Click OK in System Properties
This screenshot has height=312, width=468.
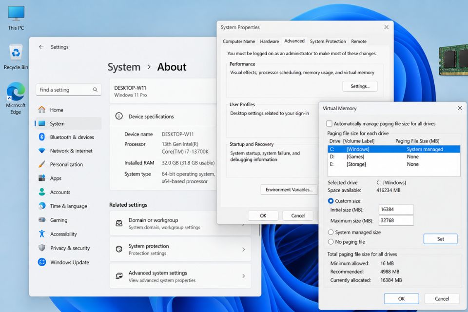click(263, 215)
